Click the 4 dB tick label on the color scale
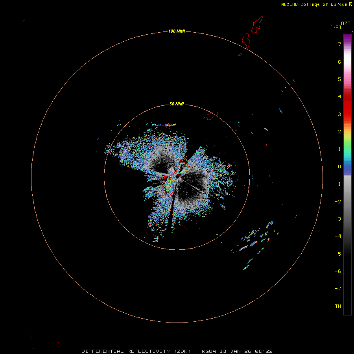The width and height of the screenshot is (354, 354). (x=339, y=97)
